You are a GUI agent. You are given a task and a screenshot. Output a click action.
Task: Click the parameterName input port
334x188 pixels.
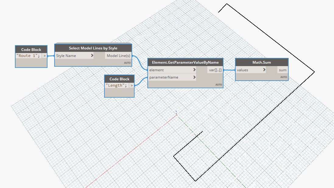(172, 77)
